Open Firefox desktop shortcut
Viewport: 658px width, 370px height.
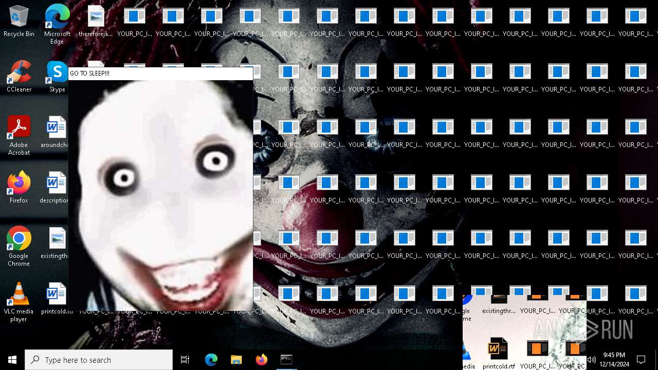(x=19, y=187)
